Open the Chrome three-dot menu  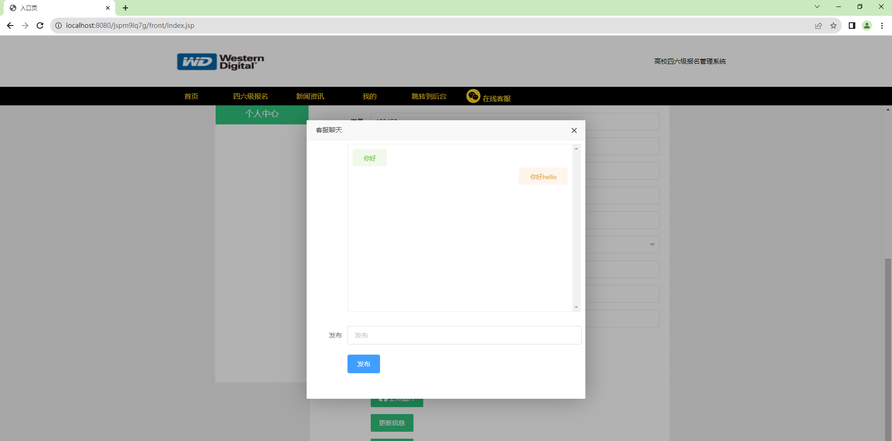point(882,26)
